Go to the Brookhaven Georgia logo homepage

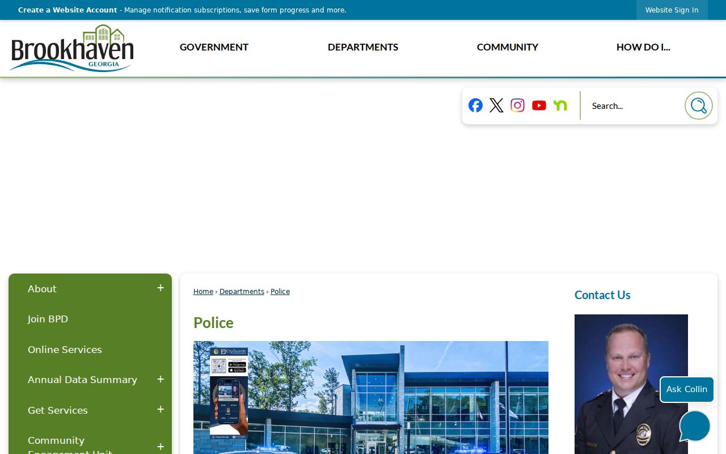[x=72, y=48]
